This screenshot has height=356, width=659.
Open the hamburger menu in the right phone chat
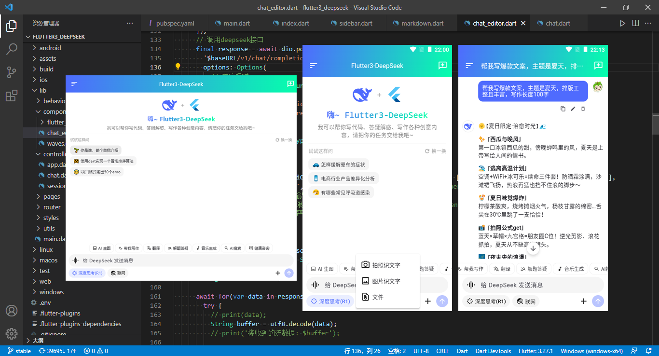point(469,66)
